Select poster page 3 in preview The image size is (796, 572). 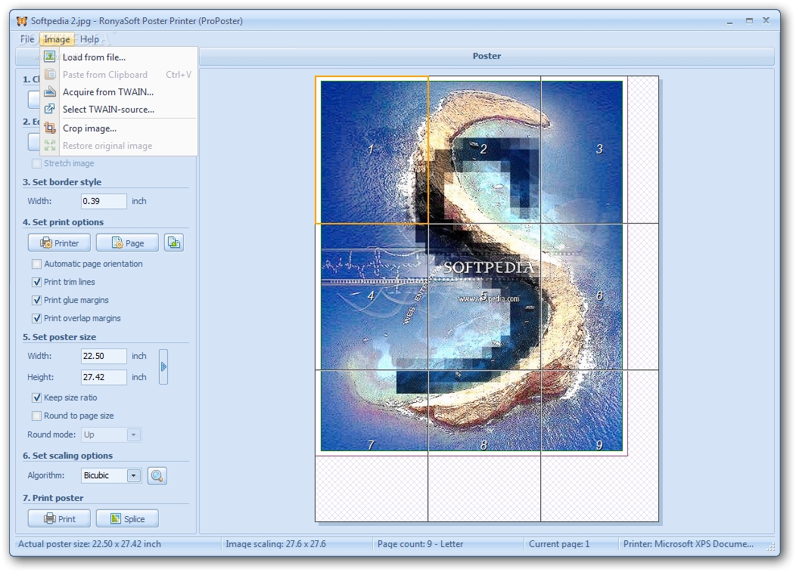(599, 150)
